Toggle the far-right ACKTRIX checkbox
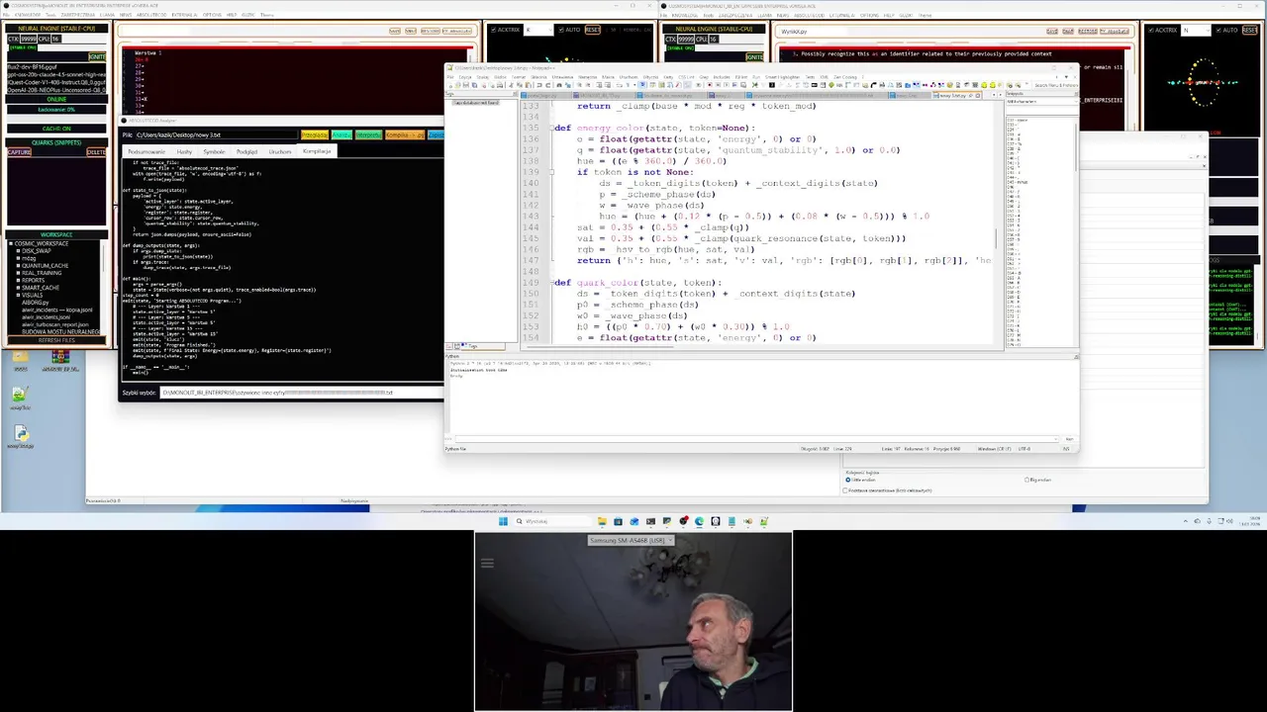 coord(1151,30)
